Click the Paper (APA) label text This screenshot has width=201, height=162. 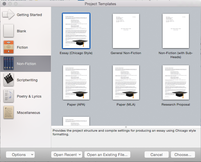click(x=76, y=105)
